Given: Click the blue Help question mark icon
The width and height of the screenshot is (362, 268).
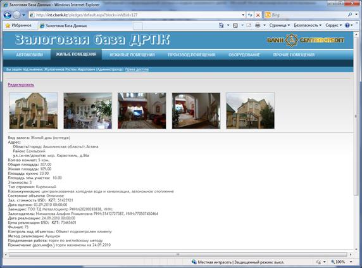Looking at the screenshot, I should pyautogui.click(x=347, y=25).
